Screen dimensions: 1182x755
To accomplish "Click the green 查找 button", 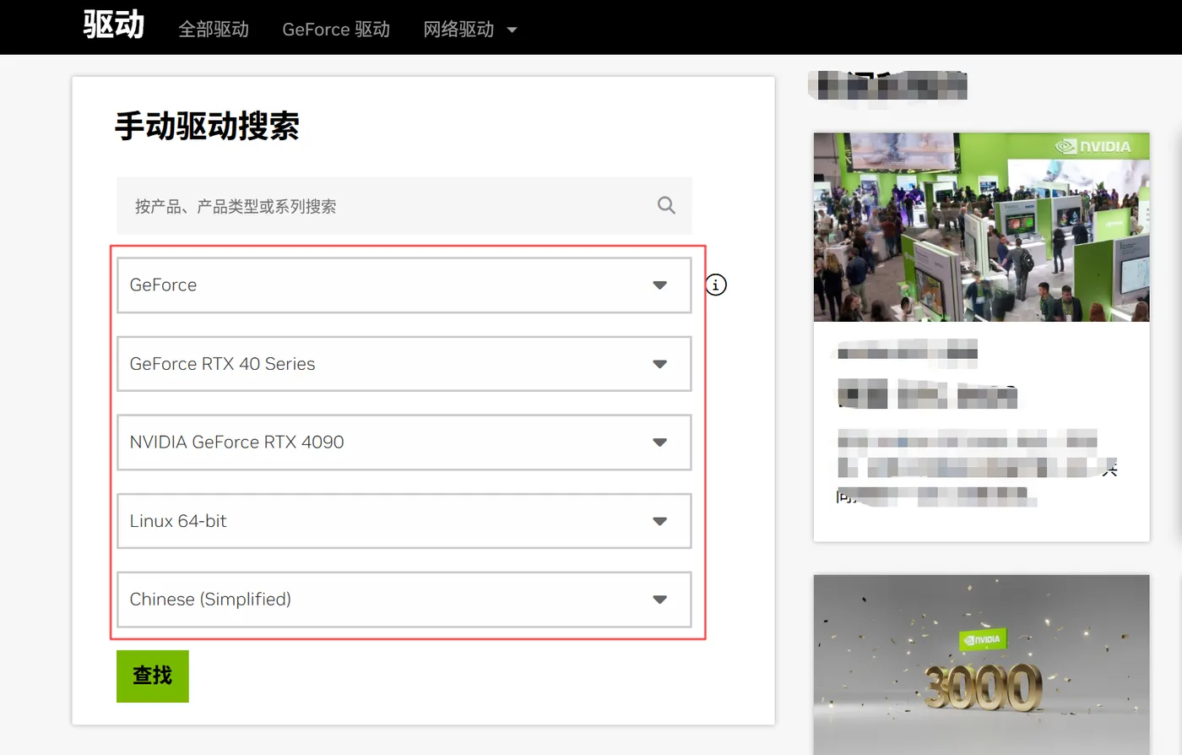I will coord(153,676).
